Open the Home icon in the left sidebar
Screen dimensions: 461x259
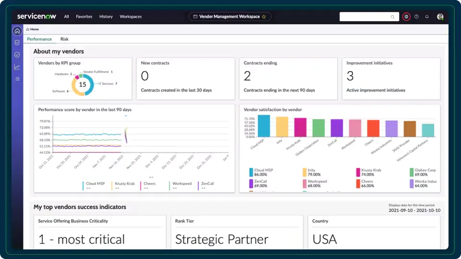[x=17, y=31]
